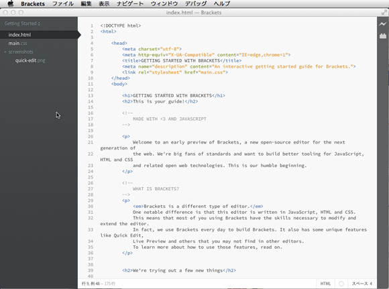Click the closing </p> tag on line 24
The image size is (389, 289).
pyautogui.click(x=127, y=172)
